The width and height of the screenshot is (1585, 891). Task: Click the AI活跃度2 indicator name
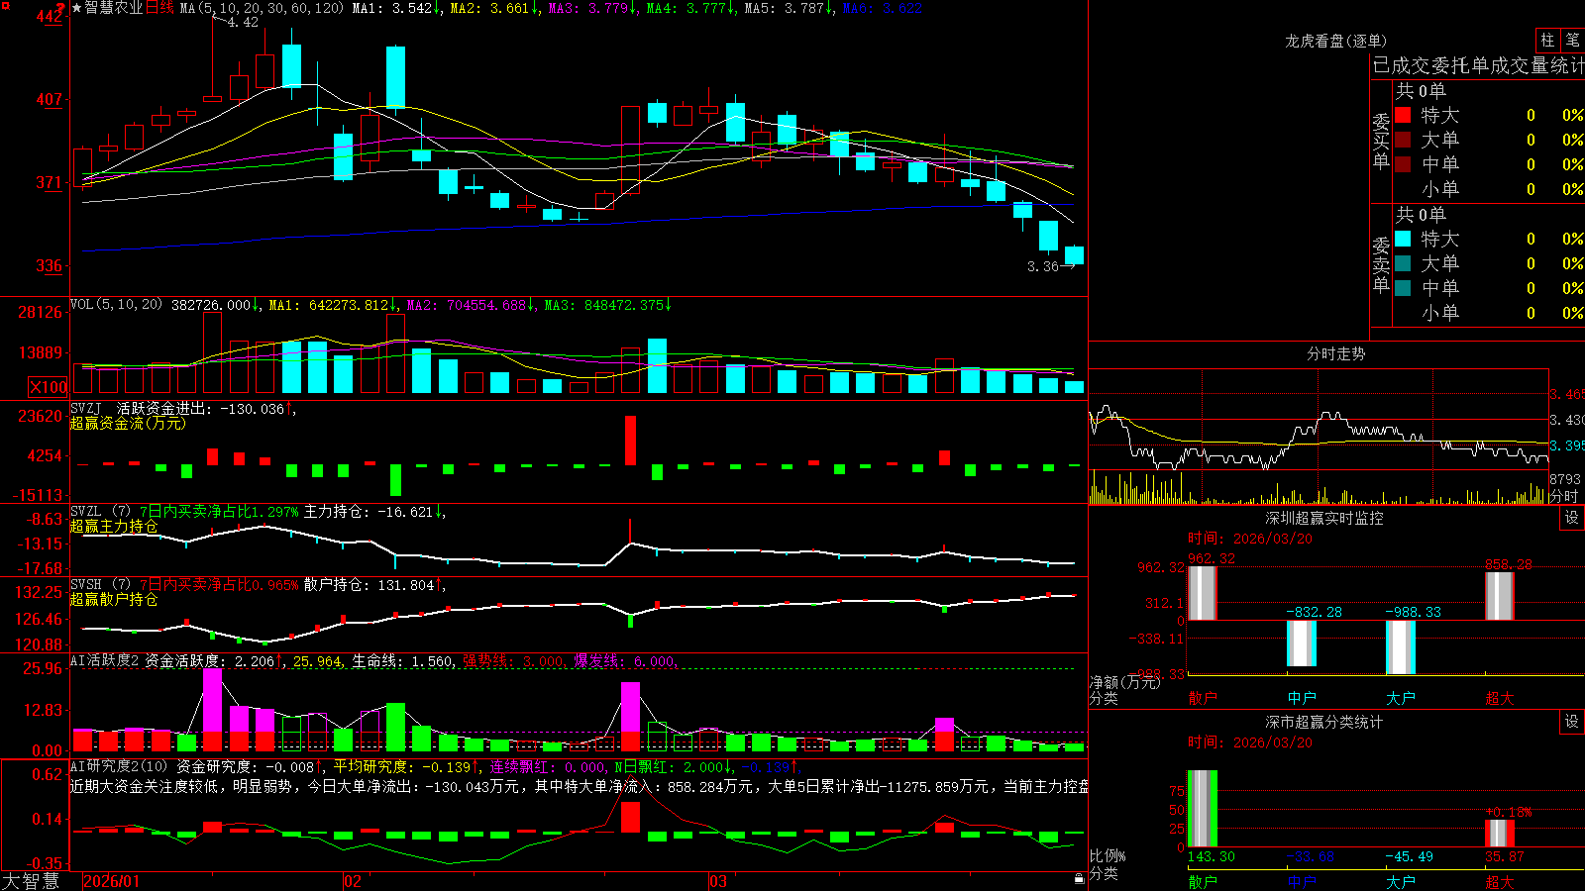coord(104,660)
